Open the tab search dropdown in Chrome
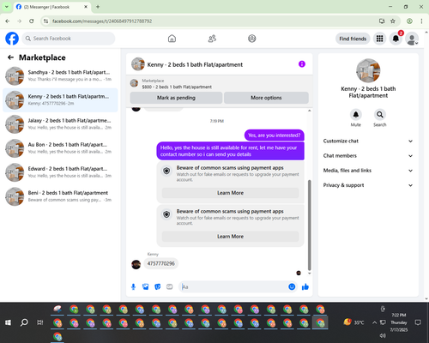 point(6,7)
